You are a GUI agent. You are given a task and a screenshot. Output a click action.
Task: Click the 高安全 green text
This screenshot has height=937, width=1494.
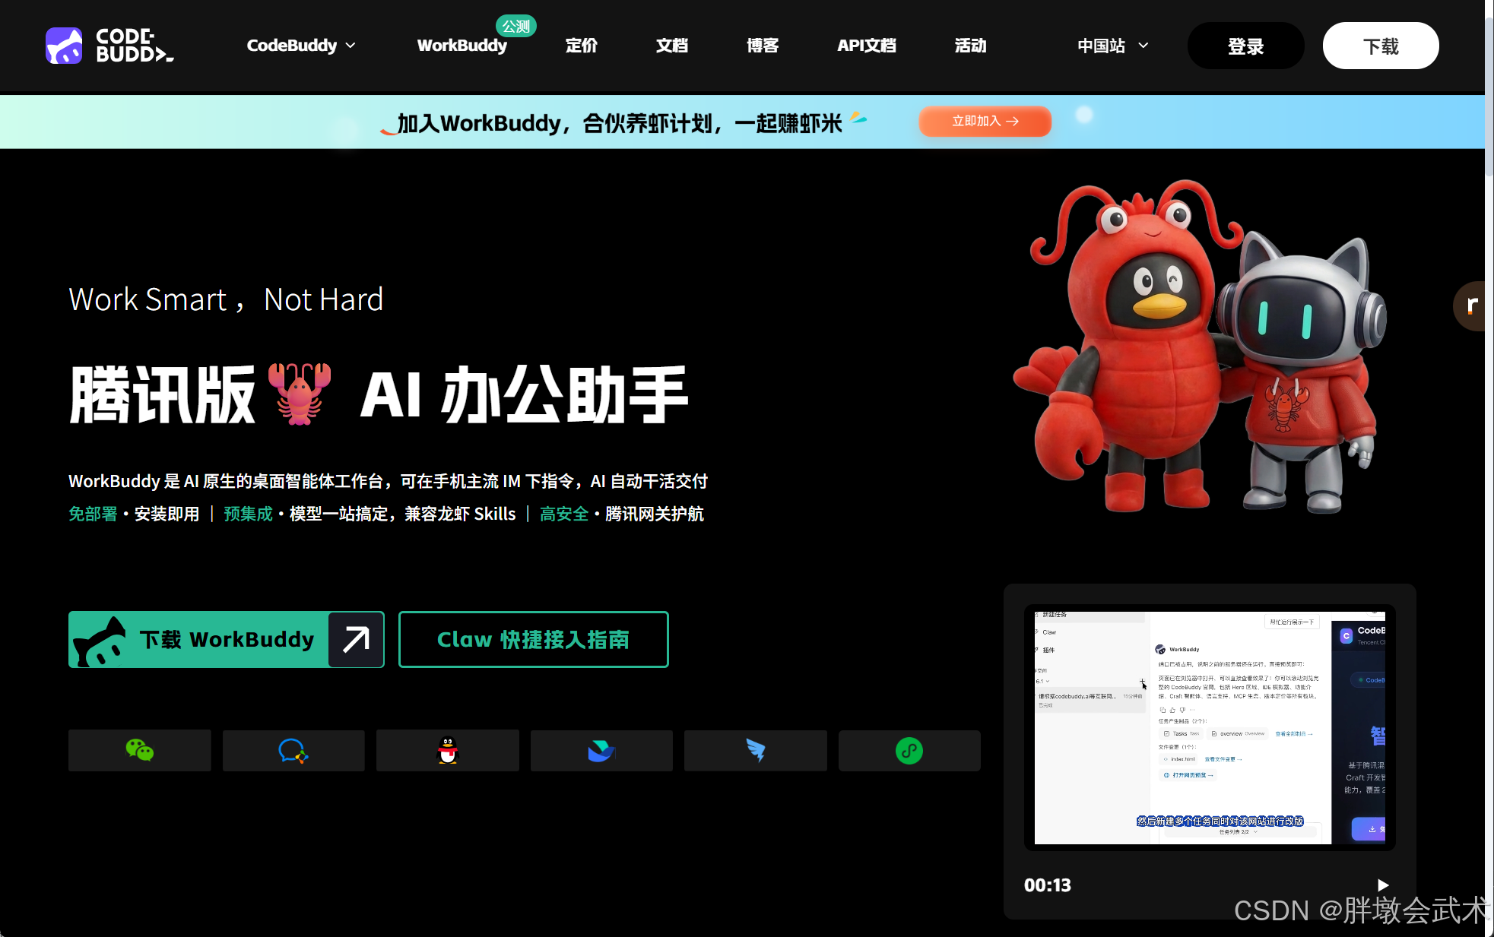pos(564,514)
